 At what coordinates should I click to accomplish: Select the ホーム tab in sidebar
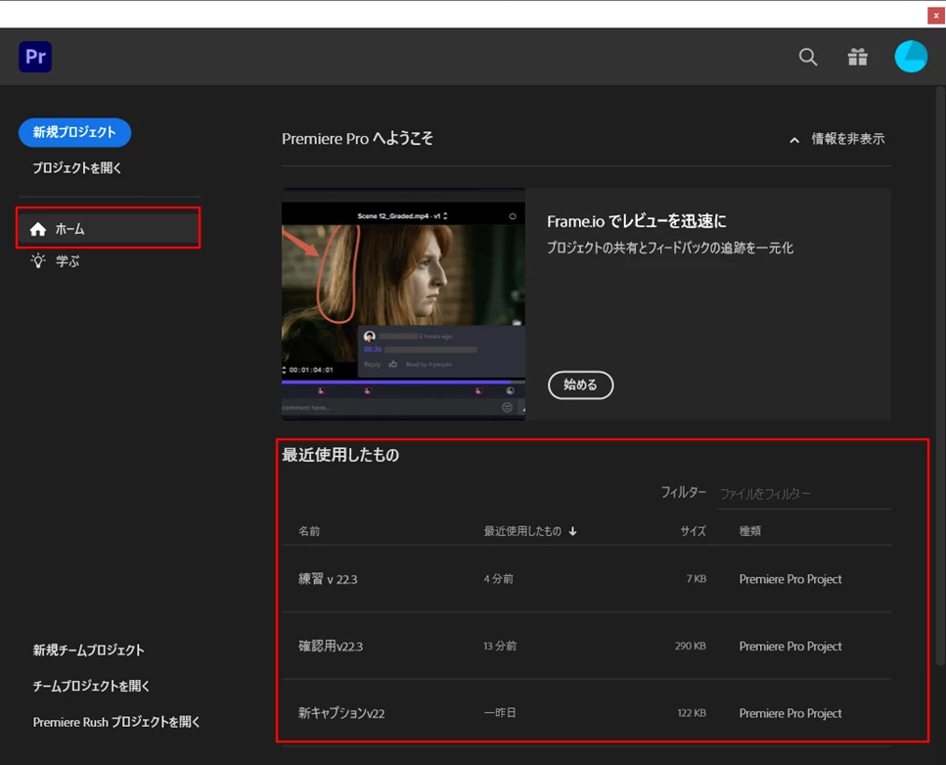tap(109, 229)
